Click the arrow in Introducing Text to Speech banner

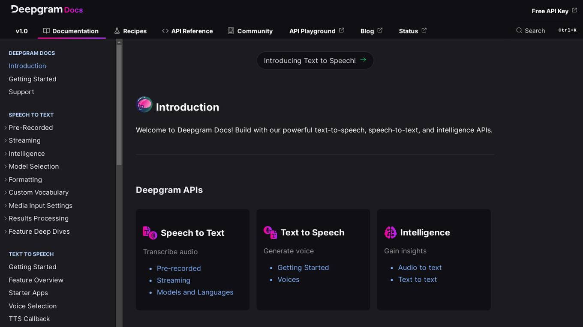click(x=363, y=60)
